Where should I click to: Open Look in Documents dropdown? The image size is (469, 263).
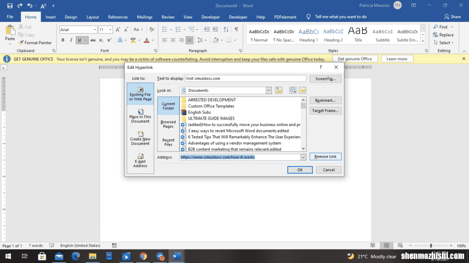point(268,90)
